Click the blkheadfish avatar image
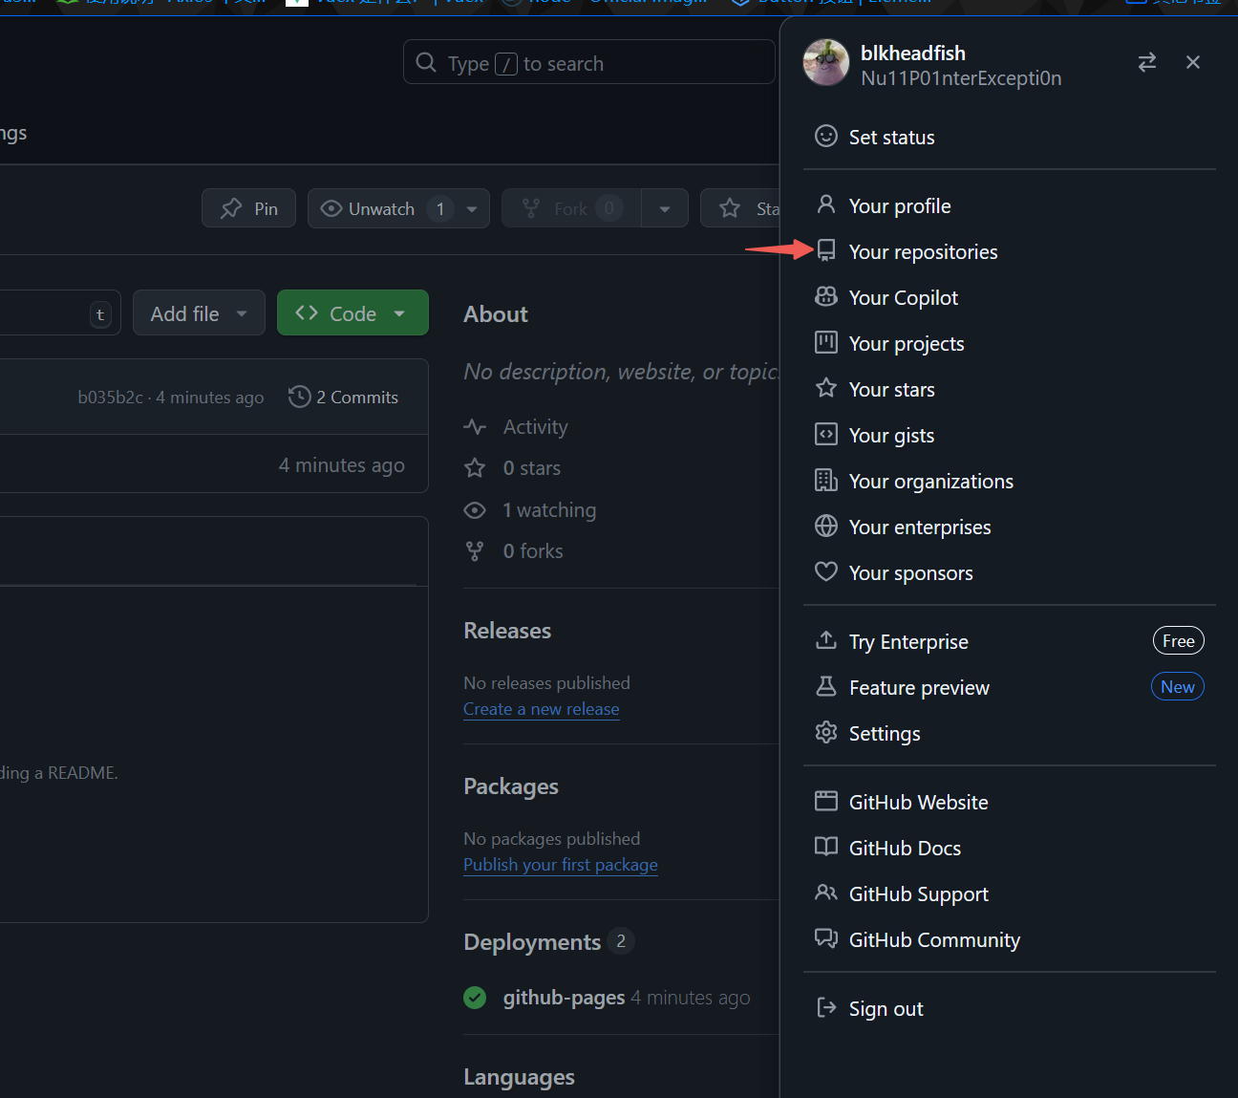The width and height of the screenshot is (1238, 1098). click(826, 63)
